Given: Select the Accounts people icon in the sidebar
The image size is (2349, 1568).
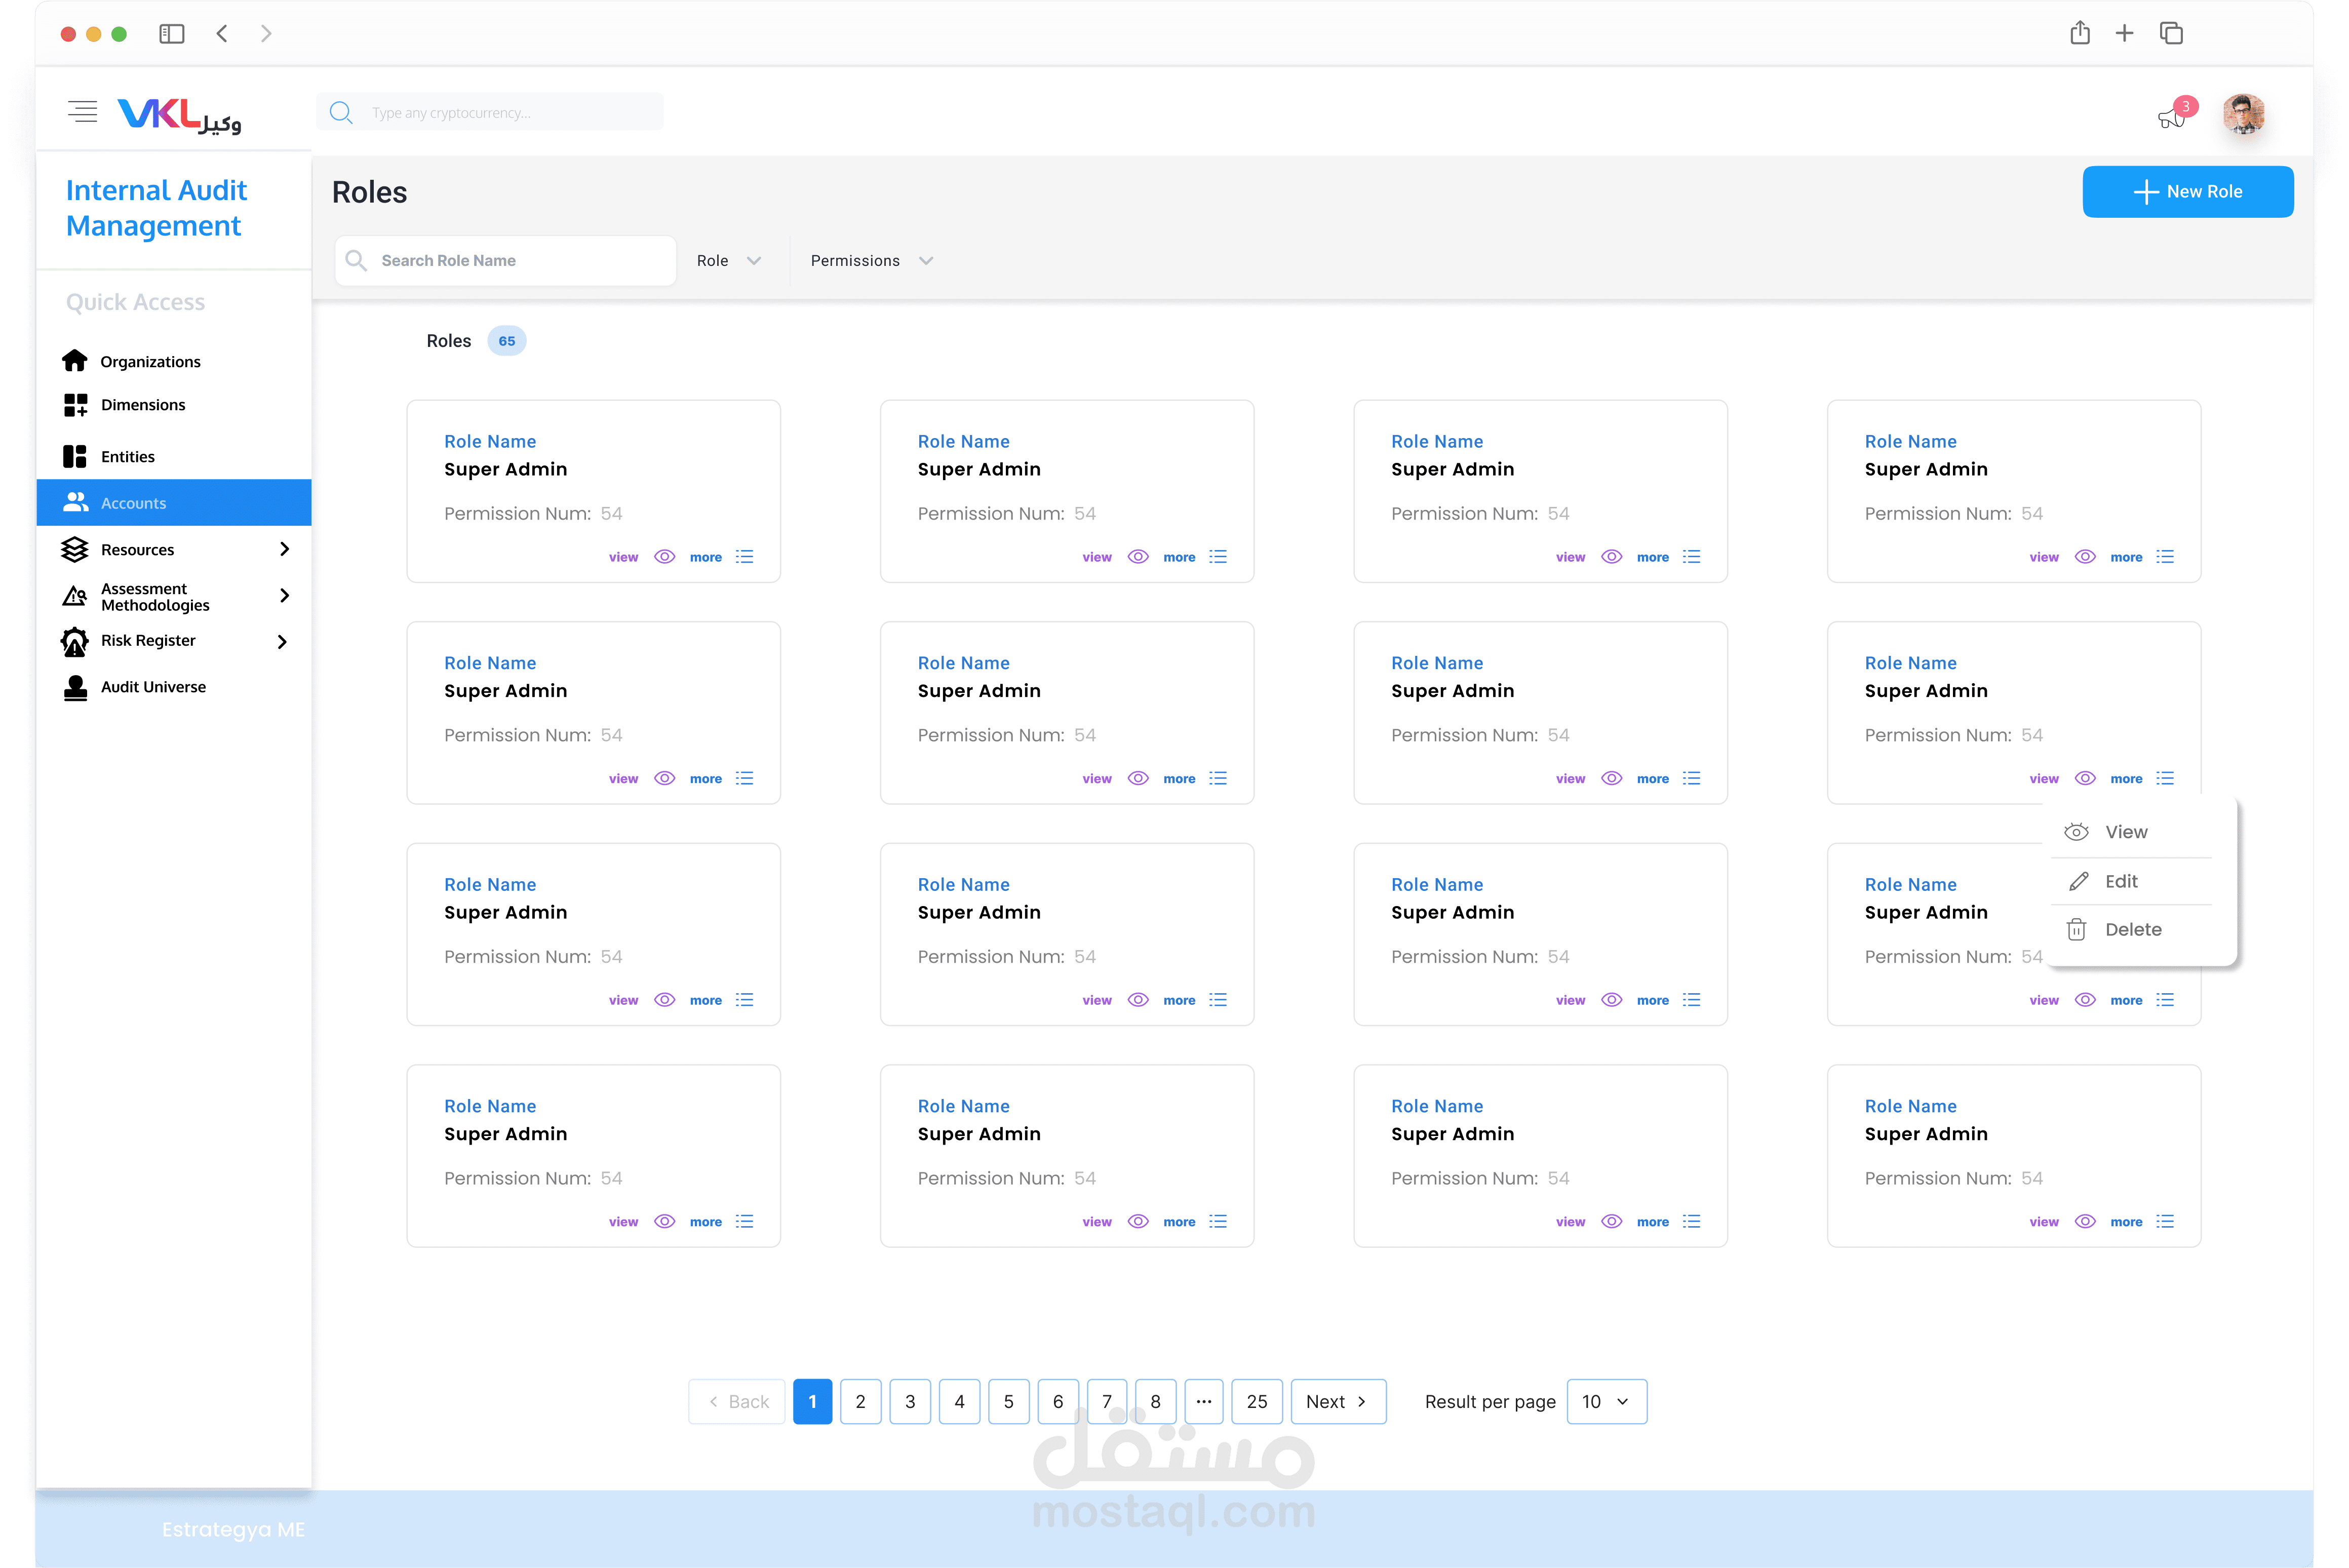Looking at the screenshot, I should coord(75,502).
